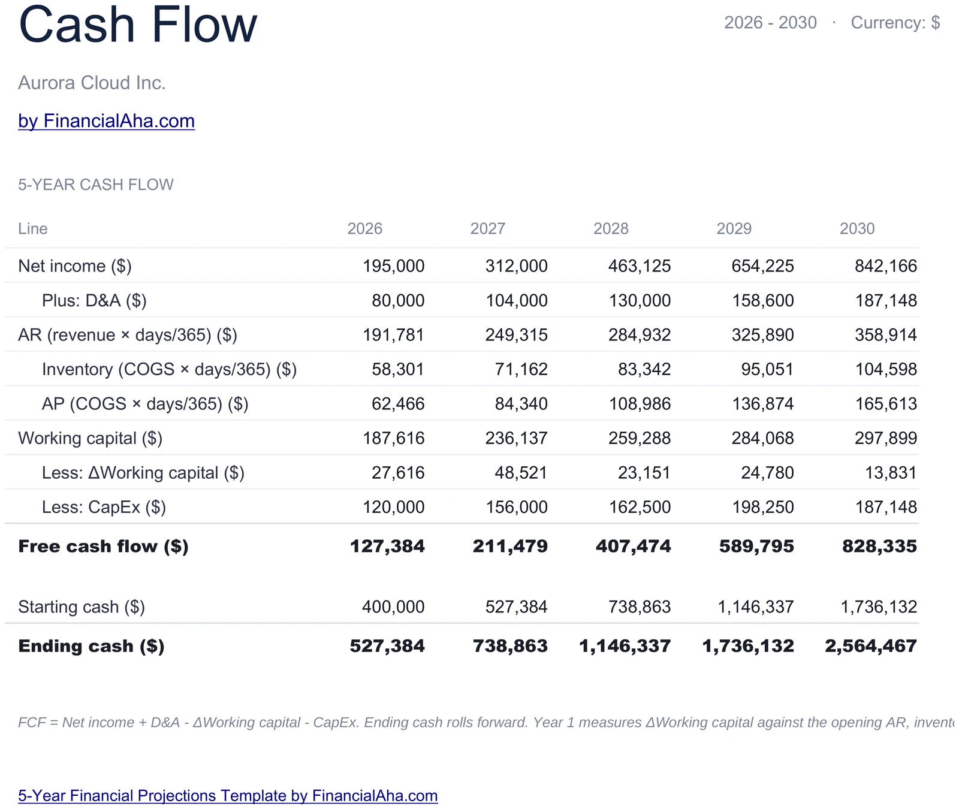Click the FCF formula footnote text
This screenshot has width=959, height=809.
point(487,722)
